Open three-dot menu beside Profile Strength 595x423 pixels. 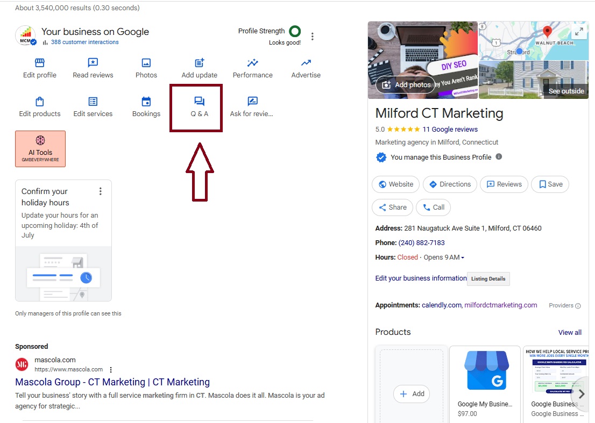pos(313,37)
